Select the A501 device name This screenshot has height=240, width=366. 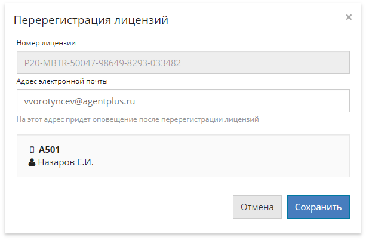(x=49, y=150)
